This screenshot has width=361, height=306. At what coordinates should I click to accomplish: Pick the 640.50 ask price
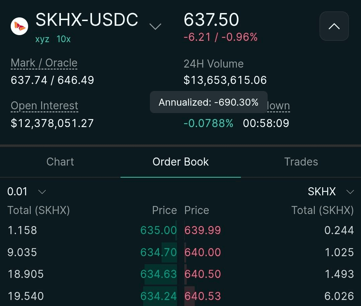click(203, 274)
